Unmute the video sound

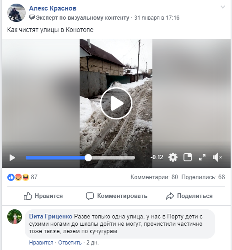(217, 157)
